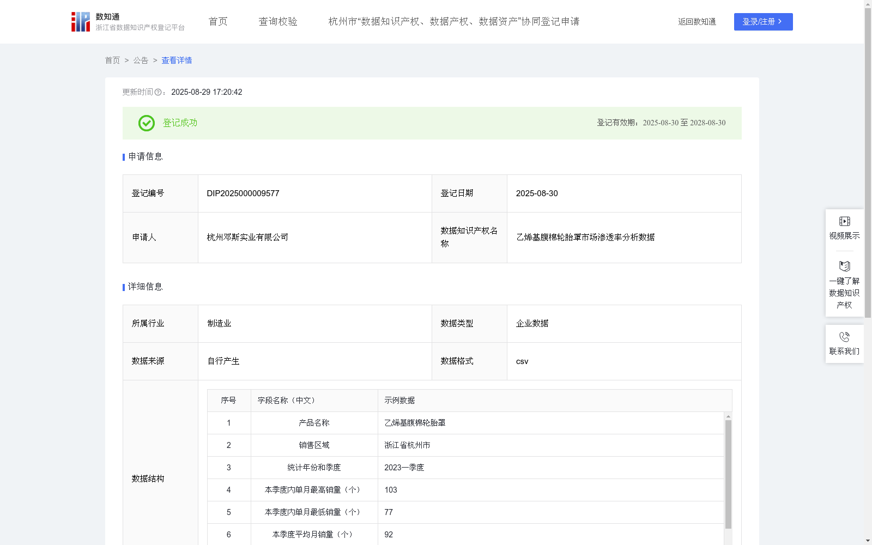Click the 联系我们 phone icon
This screenshot has width=872, height=545.
pyautogui.click(x=844, y=336)
